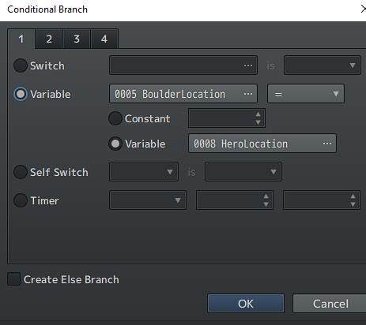
Task: Enable Create Else Branch checkbox
Action: pos(13,279)
